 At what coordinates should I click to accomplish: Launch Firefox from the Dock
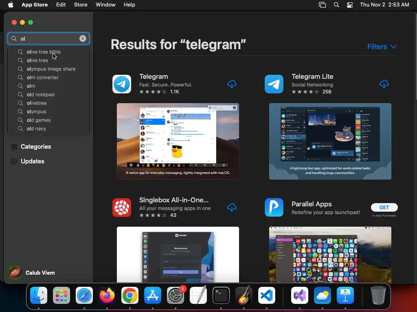click(107, 295)
